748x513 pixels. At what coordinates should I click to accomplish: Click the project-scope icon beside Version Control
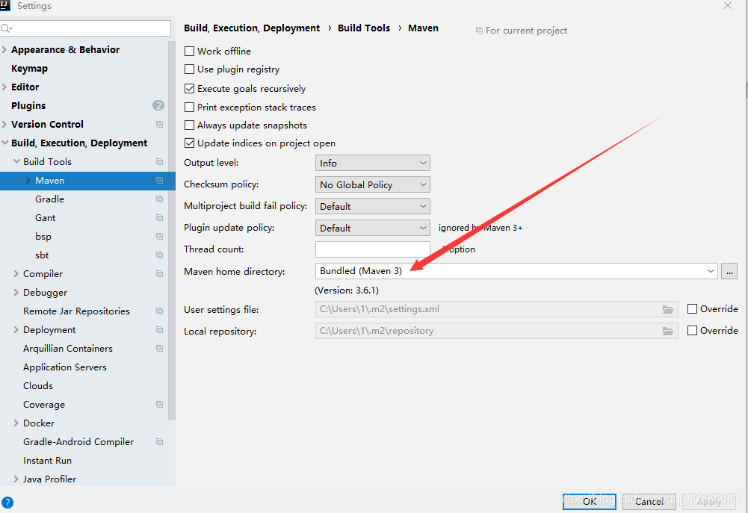pos(159,125)
